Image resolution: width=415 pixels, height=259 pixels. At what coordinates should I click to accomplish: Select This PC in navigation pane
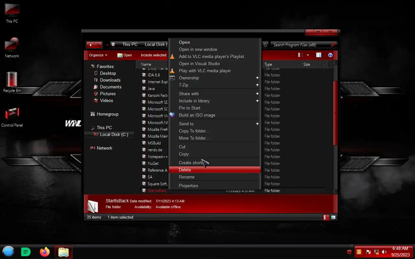pos(104,128)
